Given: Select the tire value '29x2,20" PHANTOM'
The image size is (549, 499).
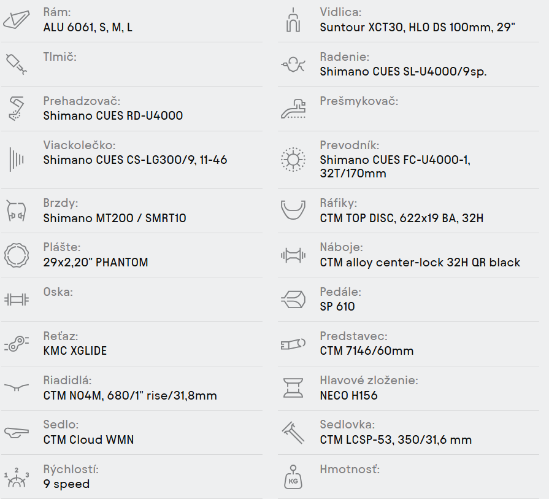Looking at the screenshot, I should click(96, 262).
